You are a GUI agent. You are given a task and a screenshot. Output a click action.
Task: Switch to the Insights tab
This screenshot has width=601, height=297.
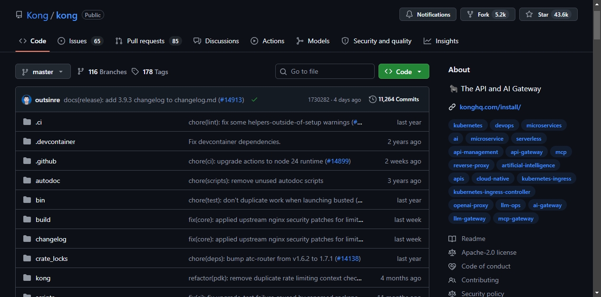point(441,41)
